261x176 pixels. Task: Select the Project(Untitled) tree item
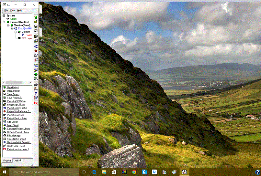pos(20,22)
